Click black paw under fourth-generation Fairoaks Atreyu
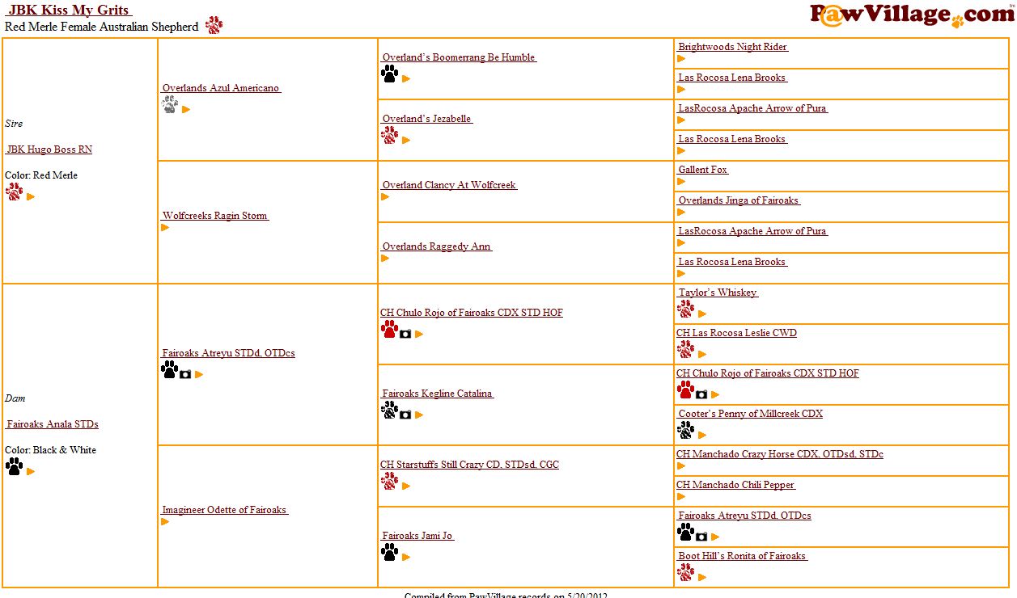This screenshot has width=1017, height=598. 685,532
